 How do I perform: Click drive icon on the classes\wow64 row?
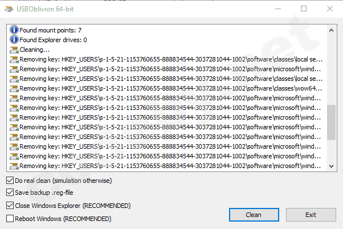point(14,88)
